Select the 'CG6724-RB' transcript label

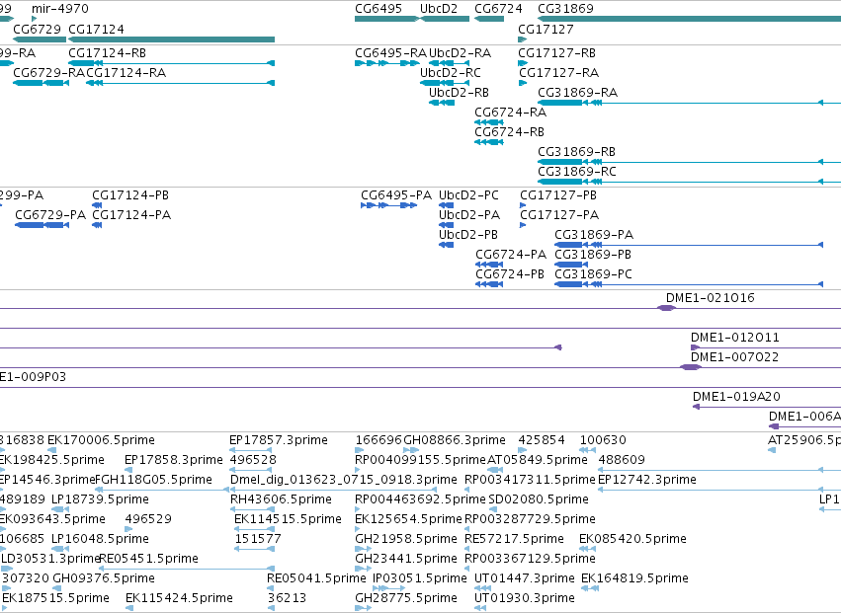tap(510, 132)
